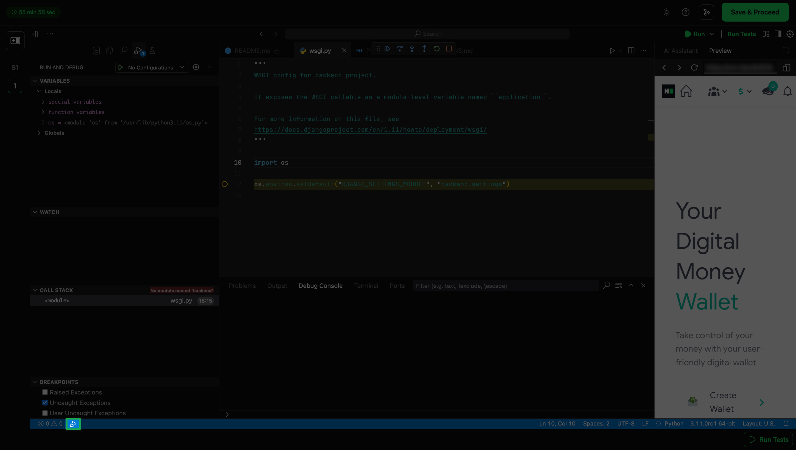The image size is (796, 450).
Task: Click the debug Step Over icon
Action: 400,49
